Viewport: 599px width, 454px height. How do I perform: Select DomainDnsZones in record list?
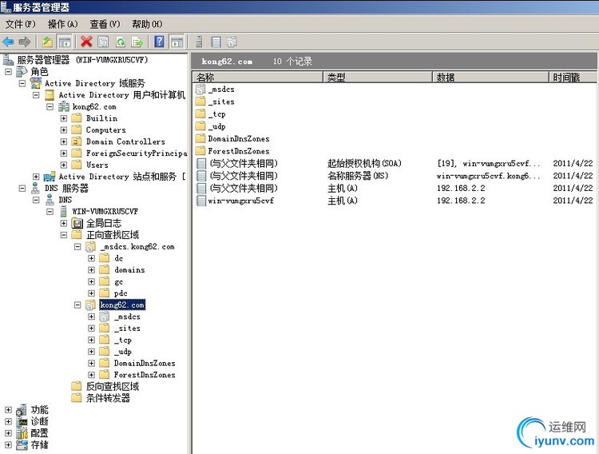click(239, 139)
